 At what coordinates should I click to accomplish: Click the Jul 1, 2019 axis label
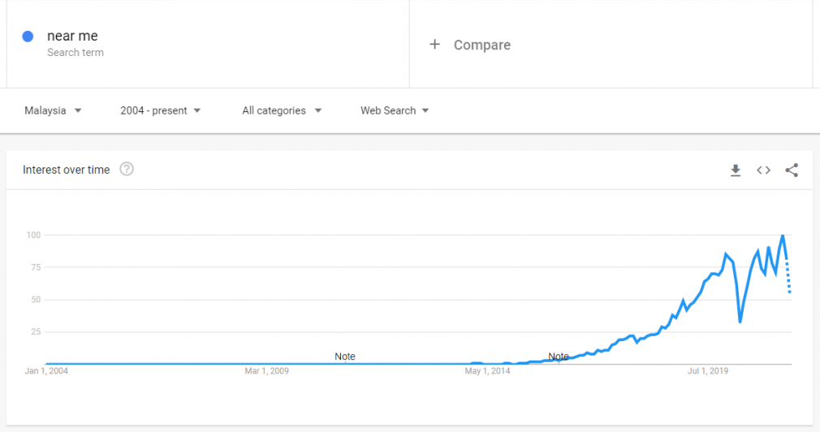pos(708,371)
